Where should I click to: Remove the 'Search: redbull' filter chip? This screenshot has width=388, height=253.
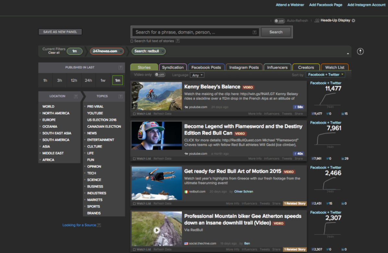[x=162, y=51]
